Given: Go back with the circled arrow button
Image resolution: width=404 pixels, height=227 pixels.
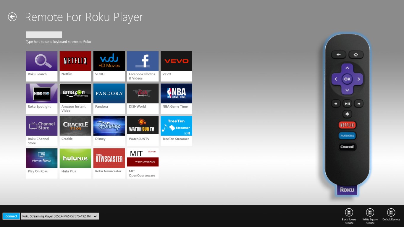Looking at the screenshot, I should 12,17.
